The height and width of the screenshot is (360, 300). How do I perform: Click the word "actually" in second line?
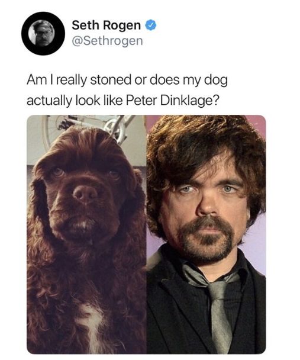coord(49,101)
